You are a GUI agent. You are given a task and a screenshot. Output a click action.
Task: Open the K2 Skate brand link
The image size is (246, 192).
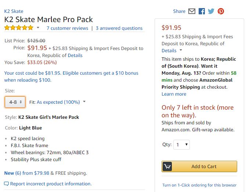click(x=14, y=11)
